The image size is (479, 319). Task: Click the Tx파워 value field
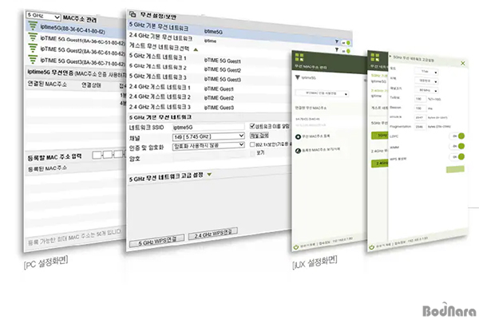(421, 99)
